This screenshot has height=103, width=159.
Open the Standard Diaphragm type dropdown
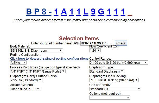107,72
